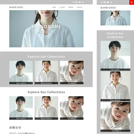Open the CONTACT nav item
Screen dimensions: 134x134
(79, 7)
